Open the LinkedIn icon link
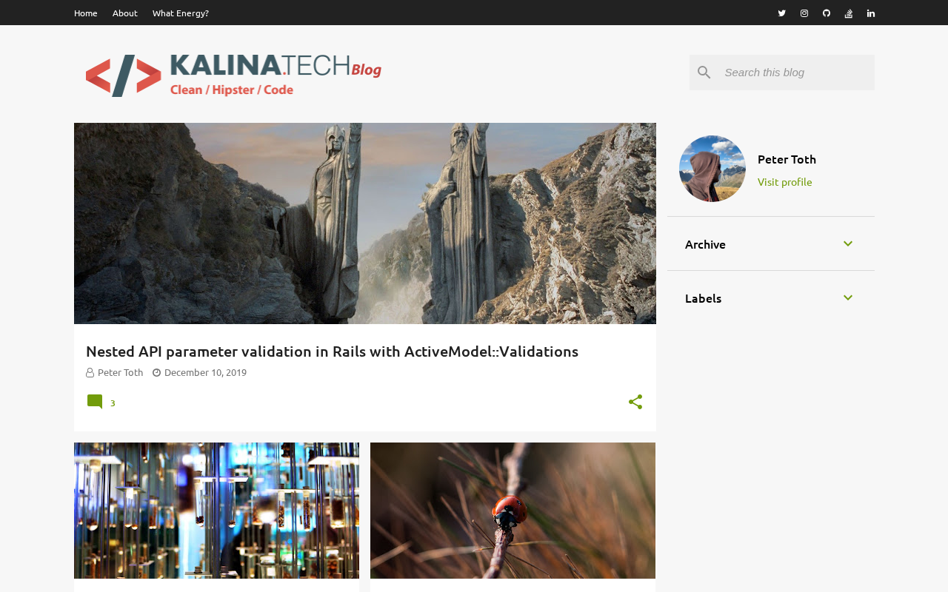The width and height of the screenshot is (948, 592). coord(871,13)
